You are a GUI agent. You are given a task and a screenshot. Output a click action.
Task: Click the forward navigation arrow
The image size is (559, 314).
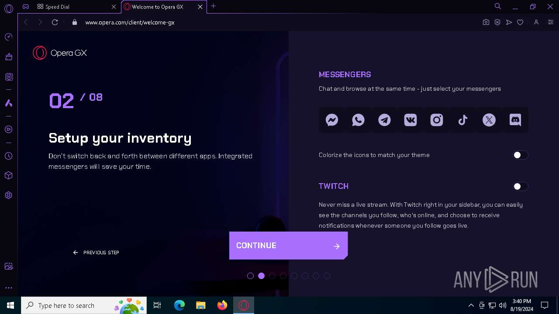40,22
